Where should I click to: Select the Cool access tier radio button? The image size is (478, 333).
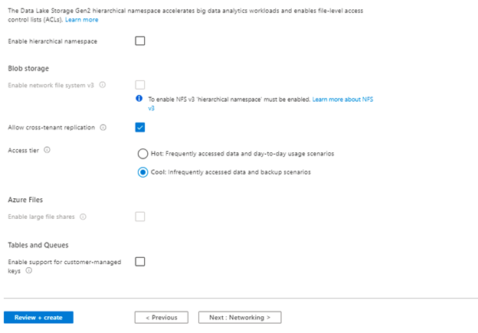pyautogui.click(x=142, y=172)
